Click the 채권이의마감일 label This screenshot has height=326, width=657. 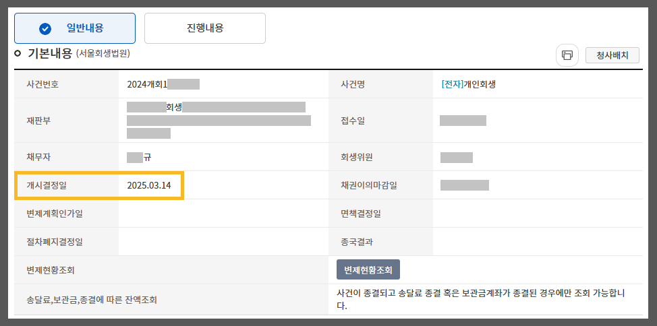click(369, 185)
